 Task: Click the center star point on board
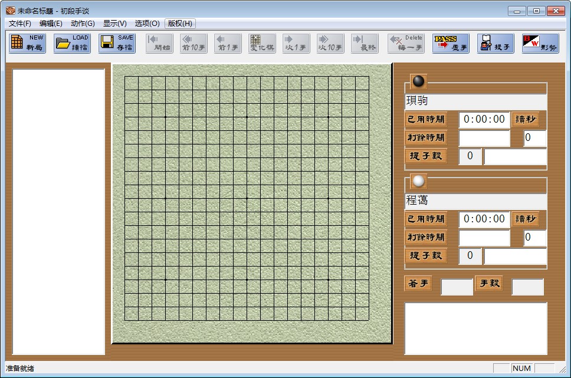247,198
